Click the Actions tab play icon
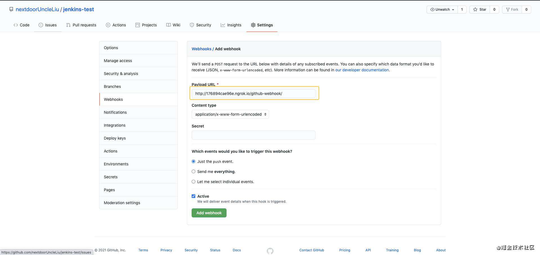540x255 pixels. [x=108, y=25]
